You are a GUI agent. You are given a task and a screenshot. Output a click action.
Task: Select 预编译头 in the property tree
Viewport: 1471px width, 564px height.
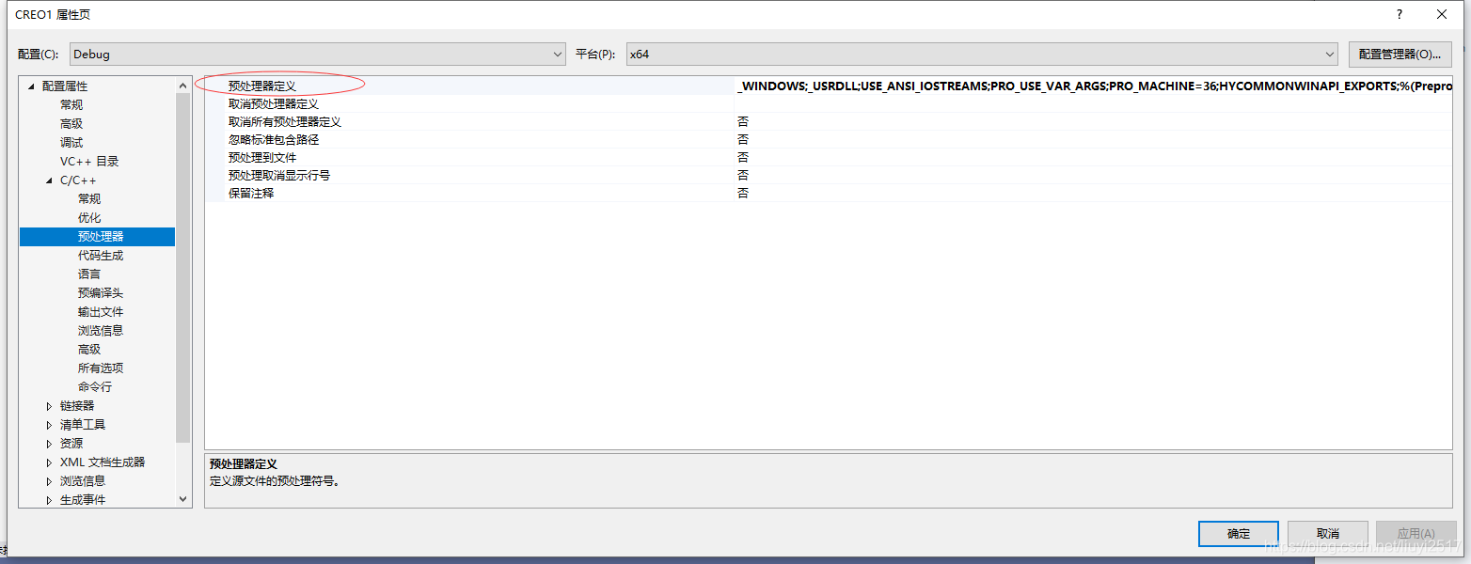pos(101,293)
